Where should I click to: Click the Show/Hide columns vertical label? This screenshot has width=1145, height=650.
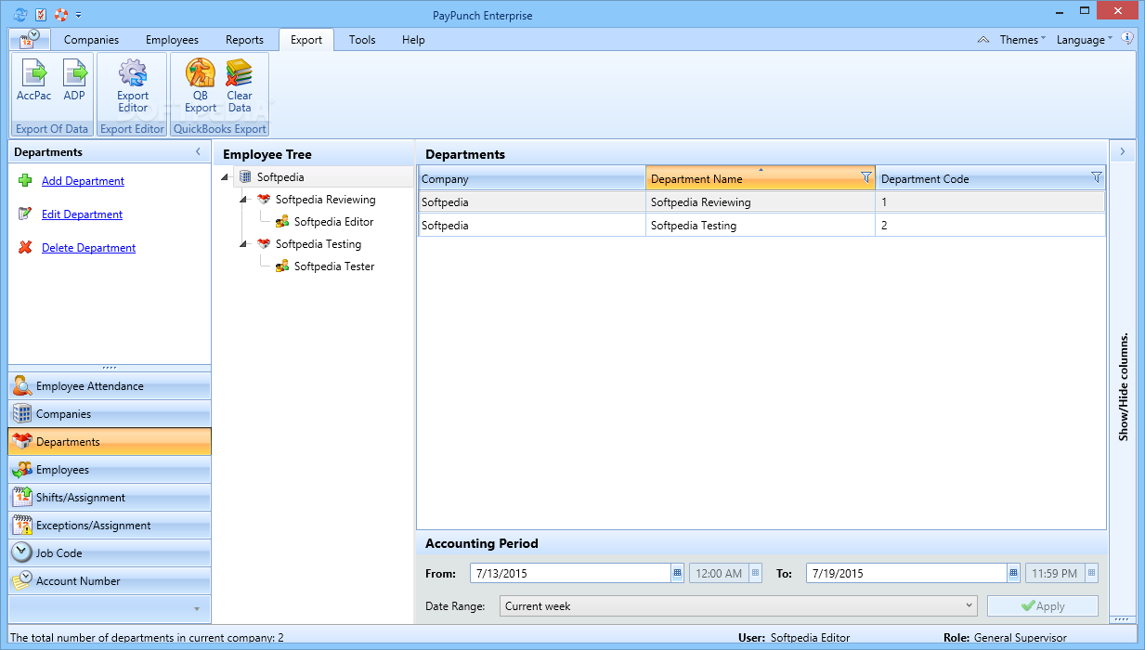(x=1123, y=386)
